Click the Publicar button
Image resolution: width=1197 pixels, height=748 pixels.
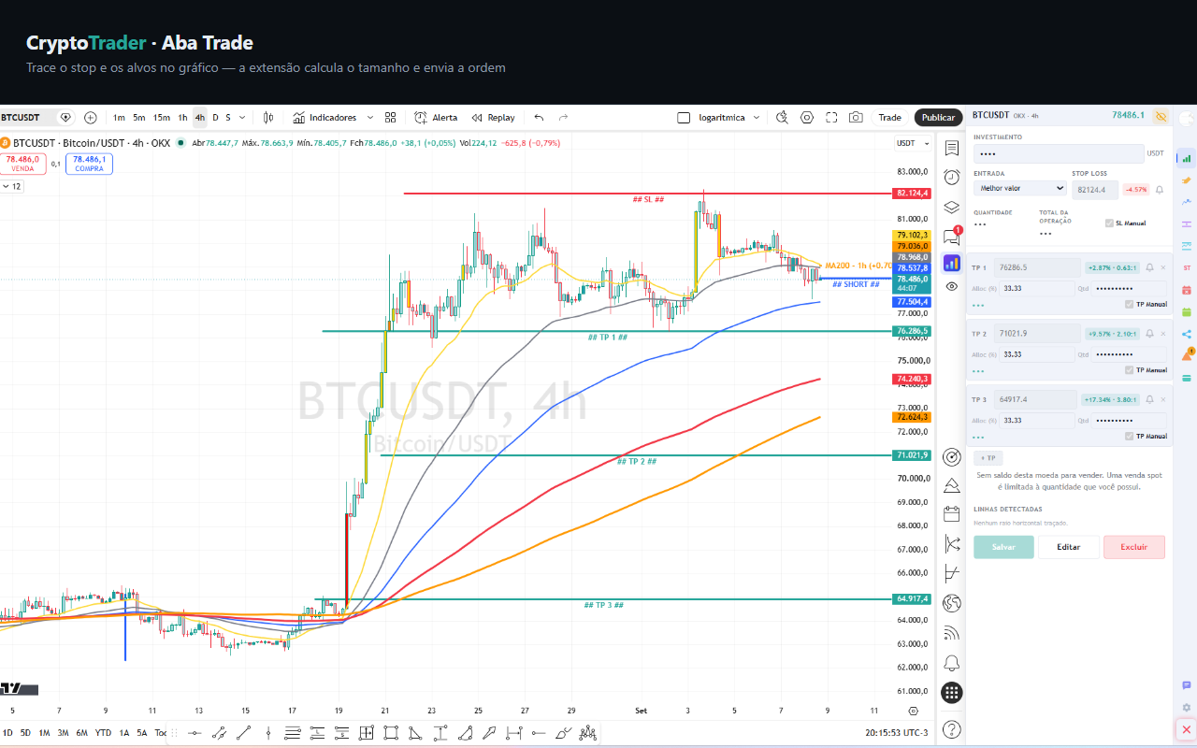pyautogui.click(x=938, y=118)
